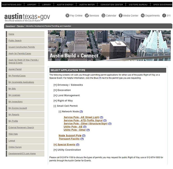
Task: Click the 311 info icon
Action: [164, 16]
